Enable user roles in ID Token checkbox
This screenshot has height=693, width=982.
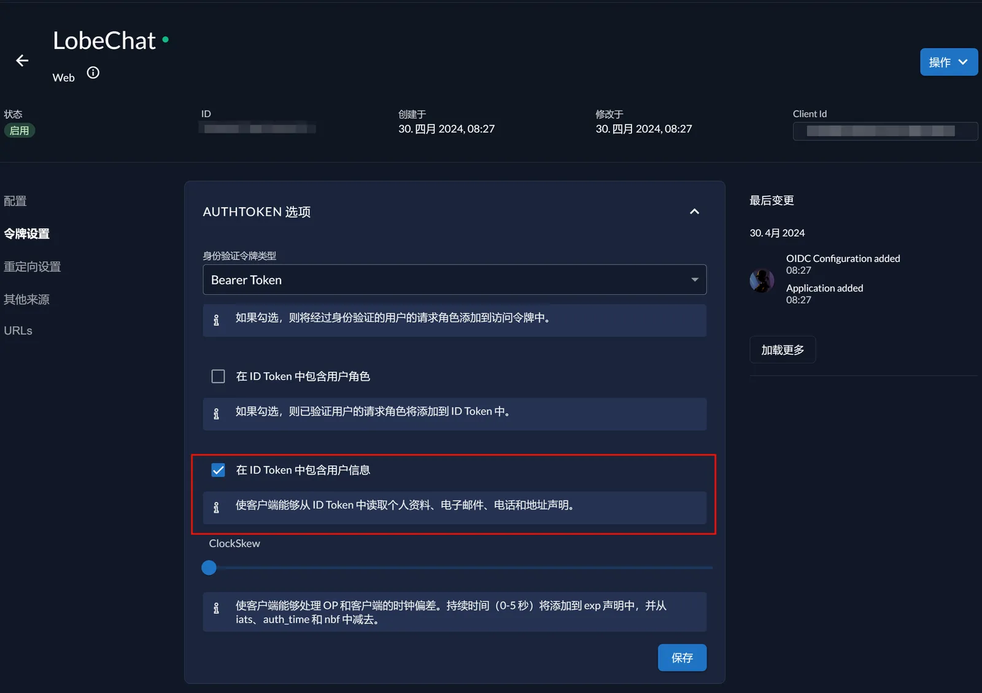click(x=218, y=377)
